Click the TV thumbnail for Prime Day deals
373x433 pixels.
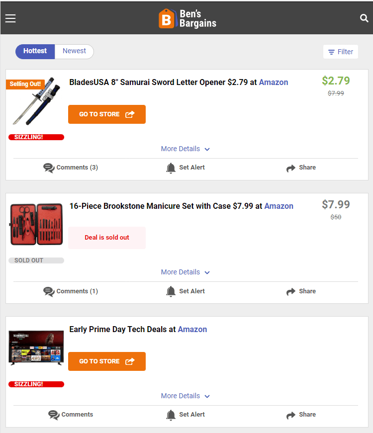tap(36, 348)
